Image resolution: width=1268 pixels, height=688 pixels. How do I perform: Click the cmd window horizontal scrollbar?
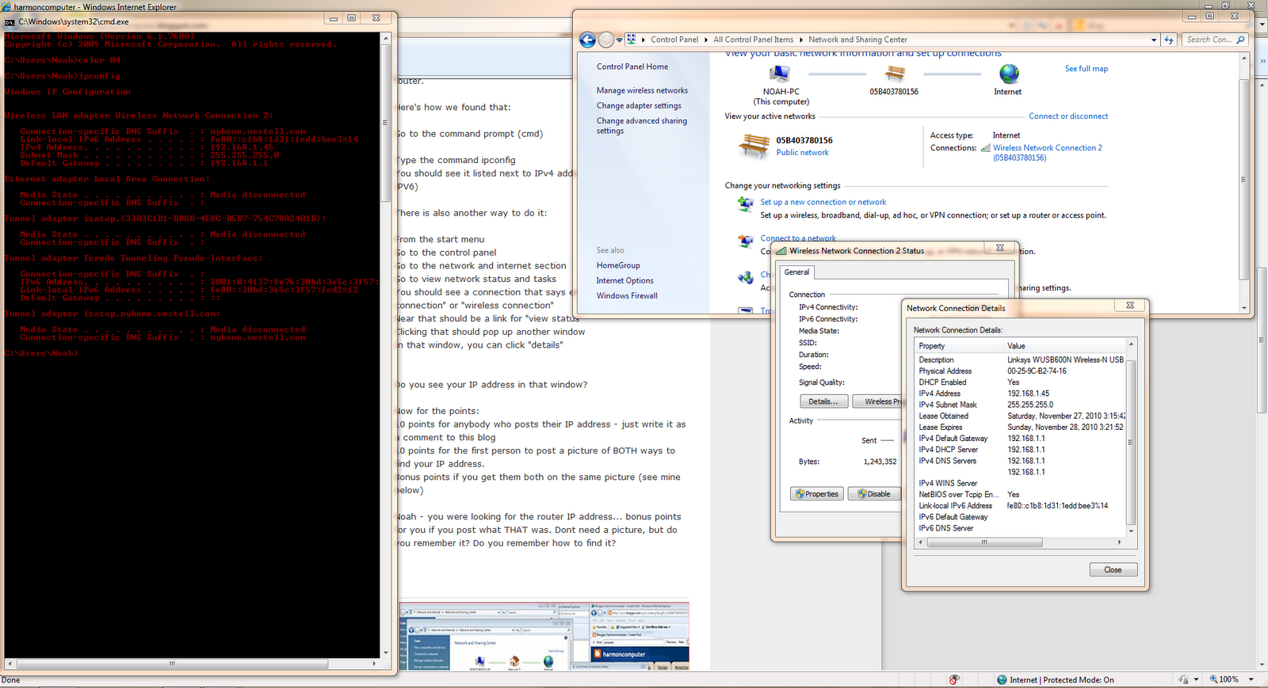pos(172,663)
